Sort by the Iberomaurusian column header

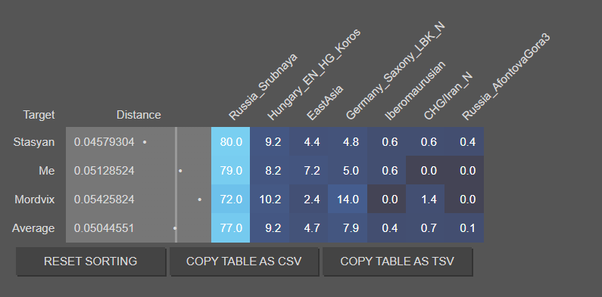tap(415, 91)
